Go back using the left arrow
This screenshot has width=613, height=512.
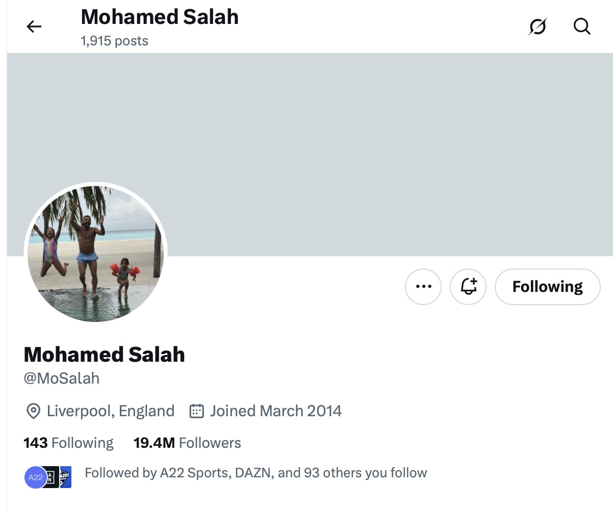[x=34, y=26]
